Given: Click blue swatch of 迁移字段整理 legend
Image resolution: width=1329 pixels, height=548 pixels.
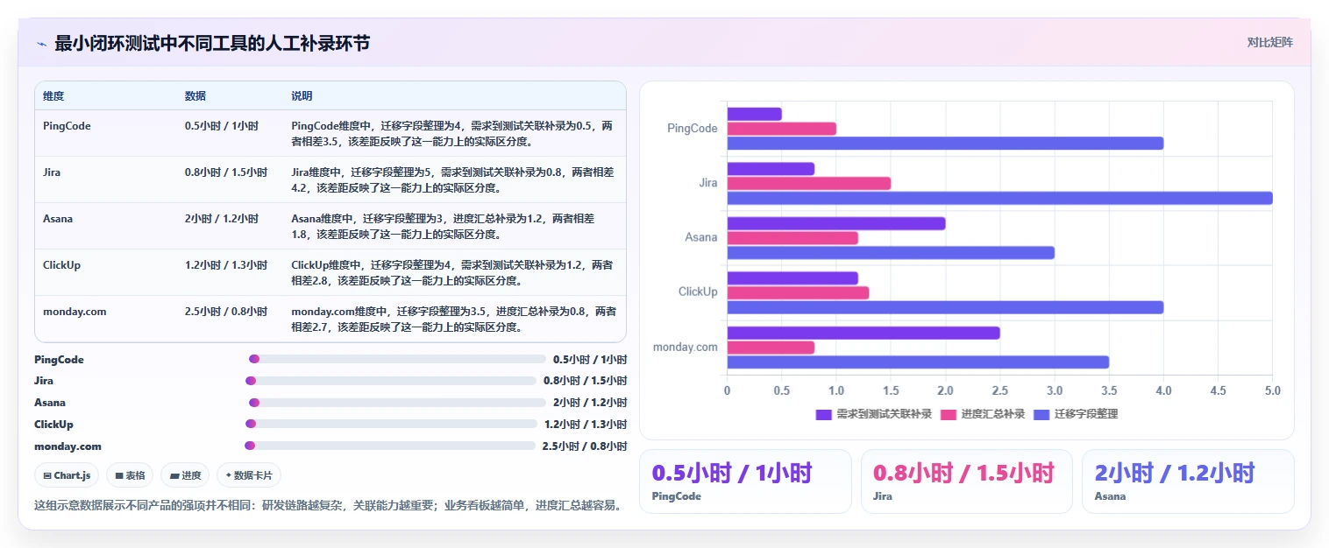Looking at the screenshot, I should point(1041,414).
